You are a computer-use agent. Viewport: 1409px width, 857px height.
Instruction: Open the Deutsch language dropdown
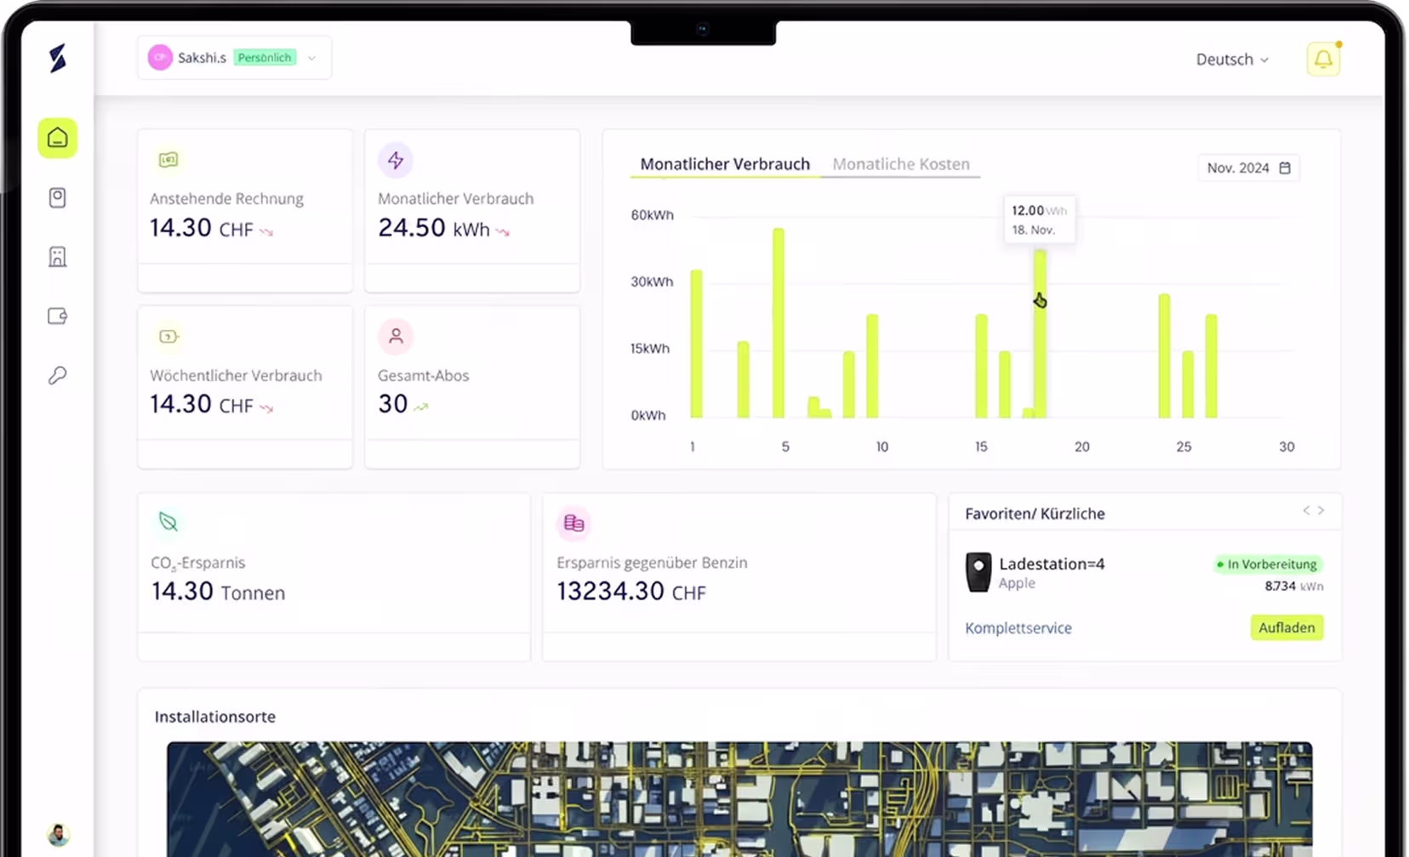click(1232, 60)
